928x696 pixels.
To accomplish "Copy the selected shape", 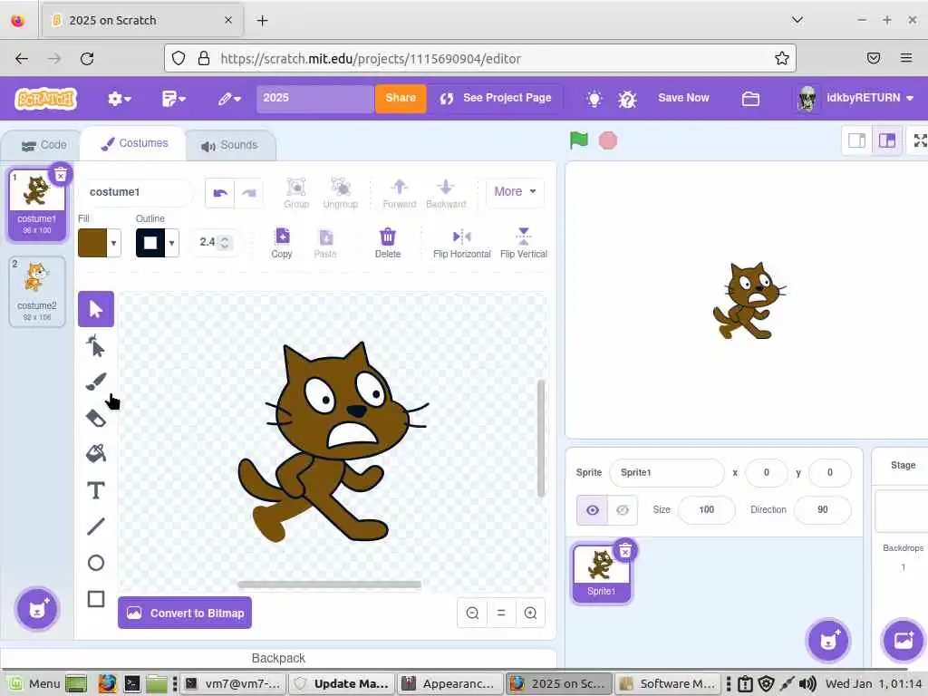I will pos(282,243).
